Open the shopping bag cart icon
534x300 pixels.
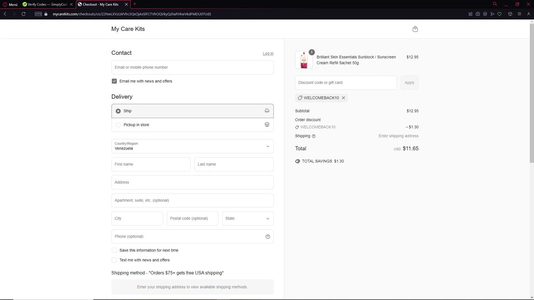coord(415,29)
